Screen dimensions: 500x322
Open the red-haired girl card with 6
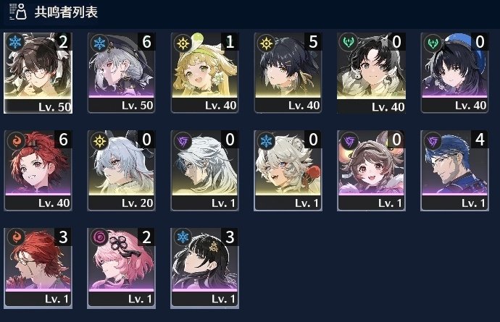[x=38, y=170]
